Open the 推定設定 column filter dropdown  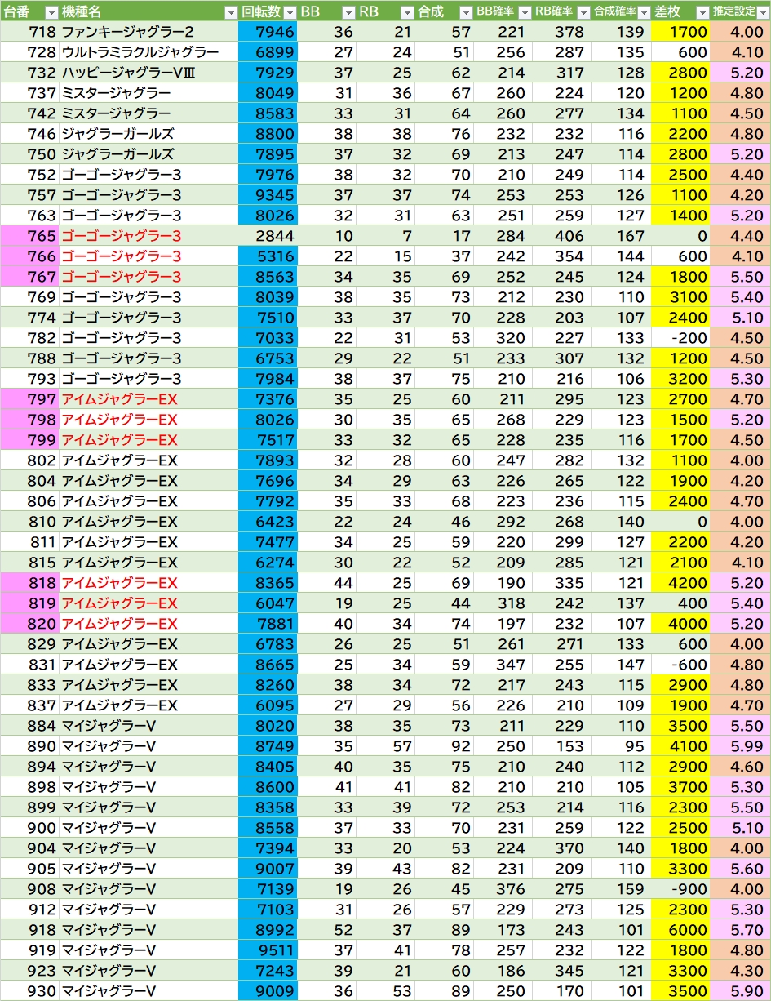tap(763, 12)
